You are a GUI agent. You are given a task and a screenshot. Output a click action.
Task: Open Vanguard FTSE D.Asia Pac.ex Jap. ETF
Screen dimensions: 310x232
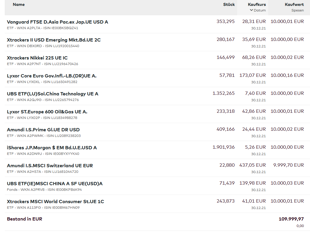coord(57,22)
